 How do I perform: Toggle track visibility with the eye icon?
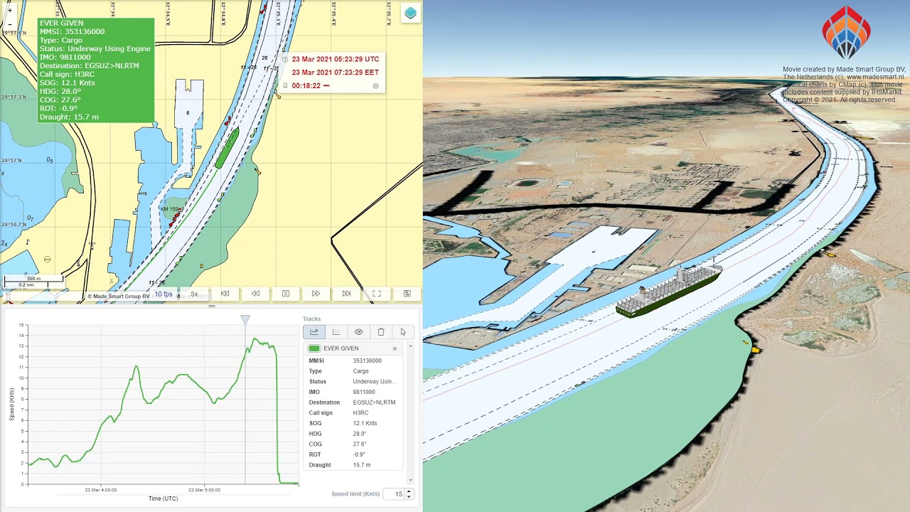click(x=358, y=332)
